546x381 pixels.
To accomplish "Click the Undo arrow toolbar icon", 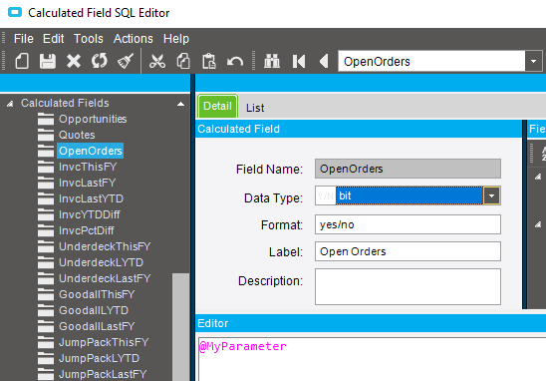I will tap(235, 62).
